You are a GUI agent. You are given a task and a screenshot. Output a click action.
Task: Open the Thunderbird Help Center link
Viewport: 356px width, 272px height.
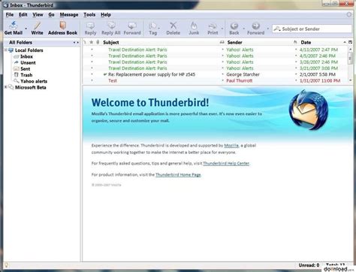coord(226,164)
